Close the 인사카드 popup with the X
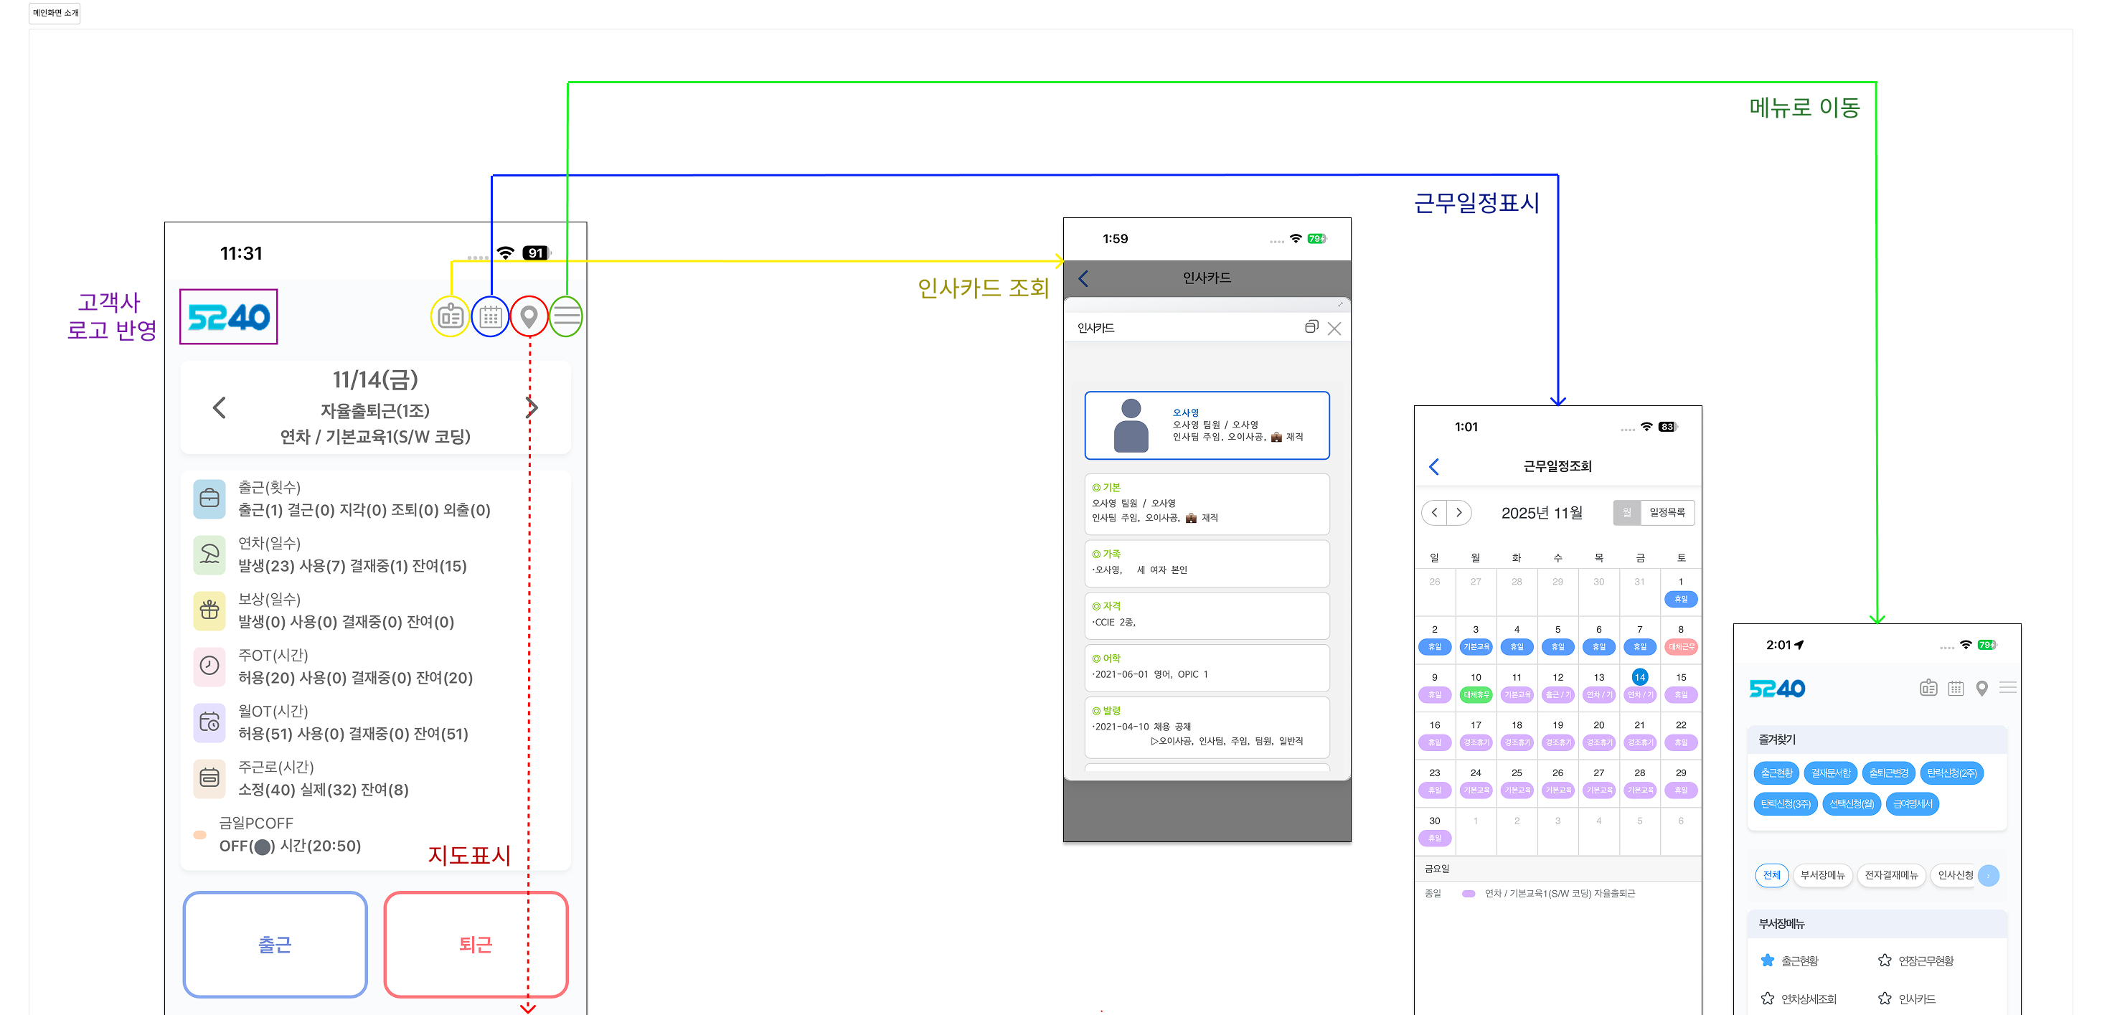 coord(1334,328)
